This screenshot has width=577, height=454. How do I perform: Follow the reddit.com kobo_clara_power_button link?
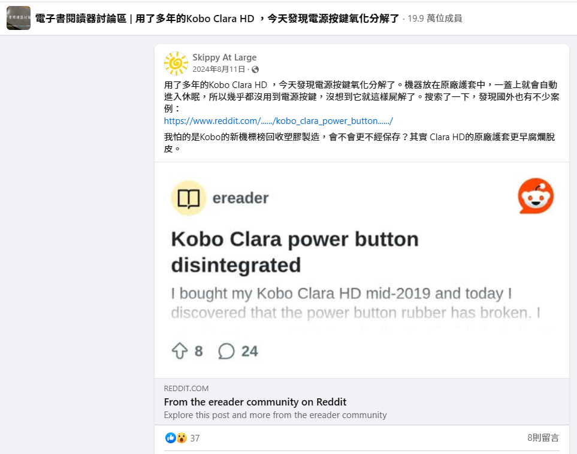278,121
